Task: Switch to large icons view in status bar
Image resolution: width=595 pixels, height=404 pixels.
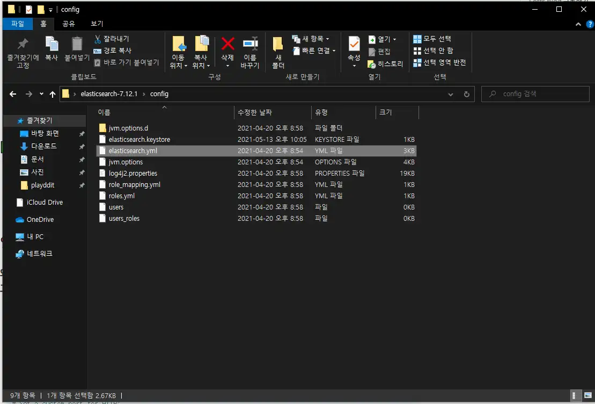Action: pyautogui.click(x=588, y=395)
